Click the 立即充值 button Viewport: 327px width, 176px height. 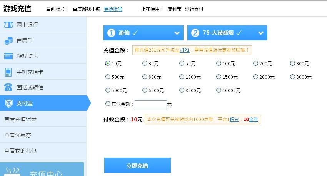[137, 165]
